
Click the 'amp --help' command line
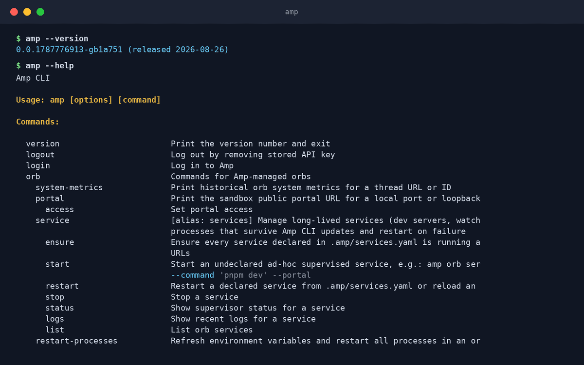45,65
